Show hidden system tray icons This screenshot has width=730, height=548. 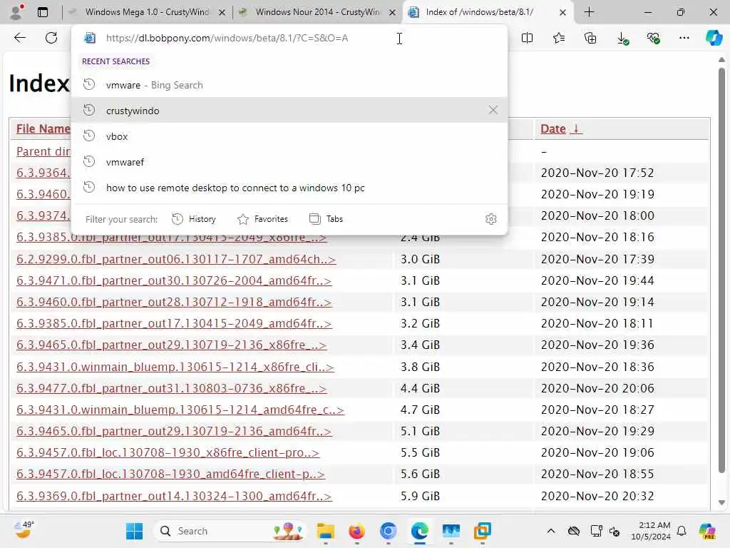[x=551, y=531]
